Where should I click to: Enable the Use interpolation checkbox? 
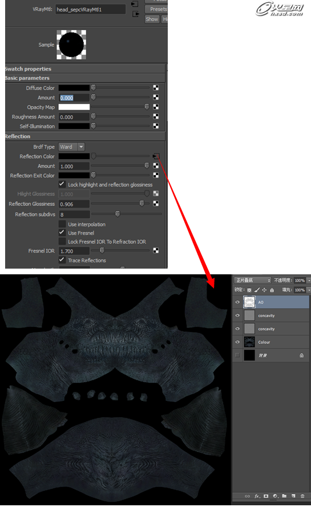[62, 224]
